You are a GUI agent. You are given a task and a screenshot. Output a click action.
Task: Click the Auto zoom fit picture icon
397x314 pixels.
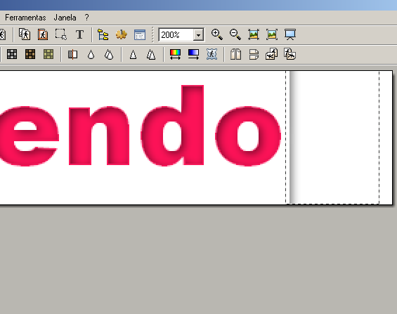pyautogui.click(x=272, y=34)
